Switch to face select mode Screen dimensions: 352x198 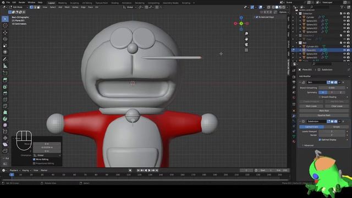(x=38, y=7)
